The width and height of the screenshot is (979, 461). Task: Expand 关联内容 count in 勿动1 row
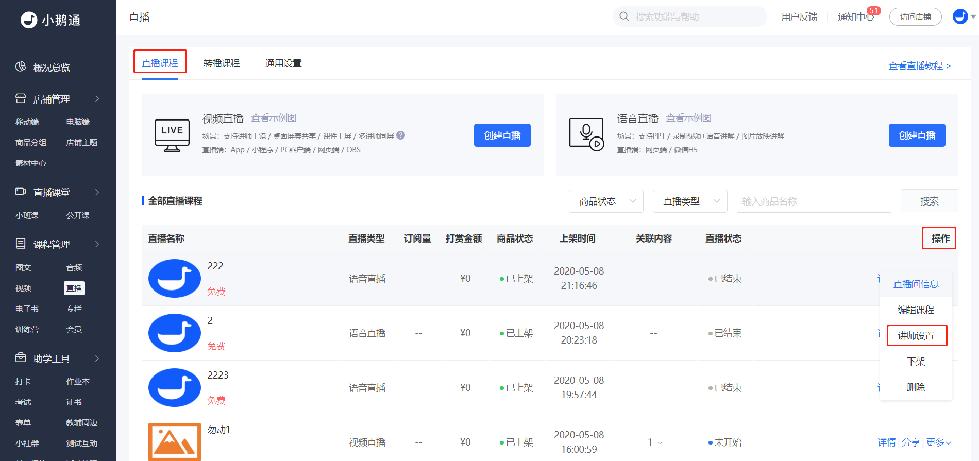[x=655, y=442]
